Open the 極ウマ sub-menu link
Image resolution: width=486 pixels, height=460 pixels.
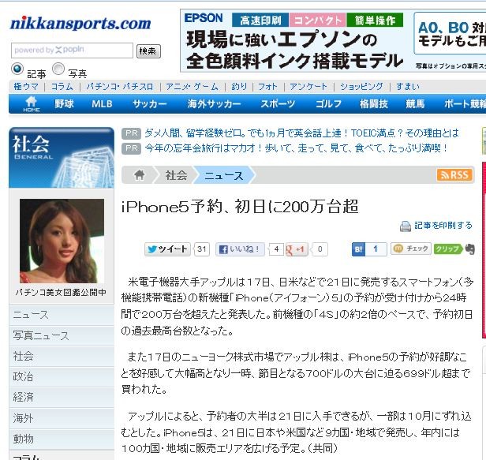click(26, 87)
